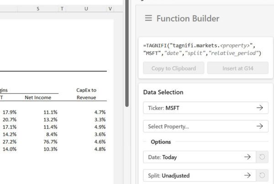This screenshot has width=274, height=184.
Task: Select the cell showing 20.7%
Action: [9, 120]
